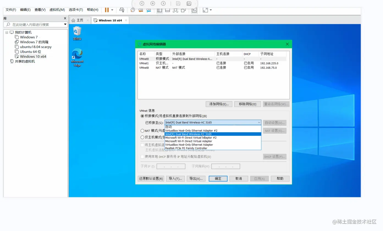Select Ubuntu 64 位 in the library
The height and width of the screenshot is (231, 383).
31,52
